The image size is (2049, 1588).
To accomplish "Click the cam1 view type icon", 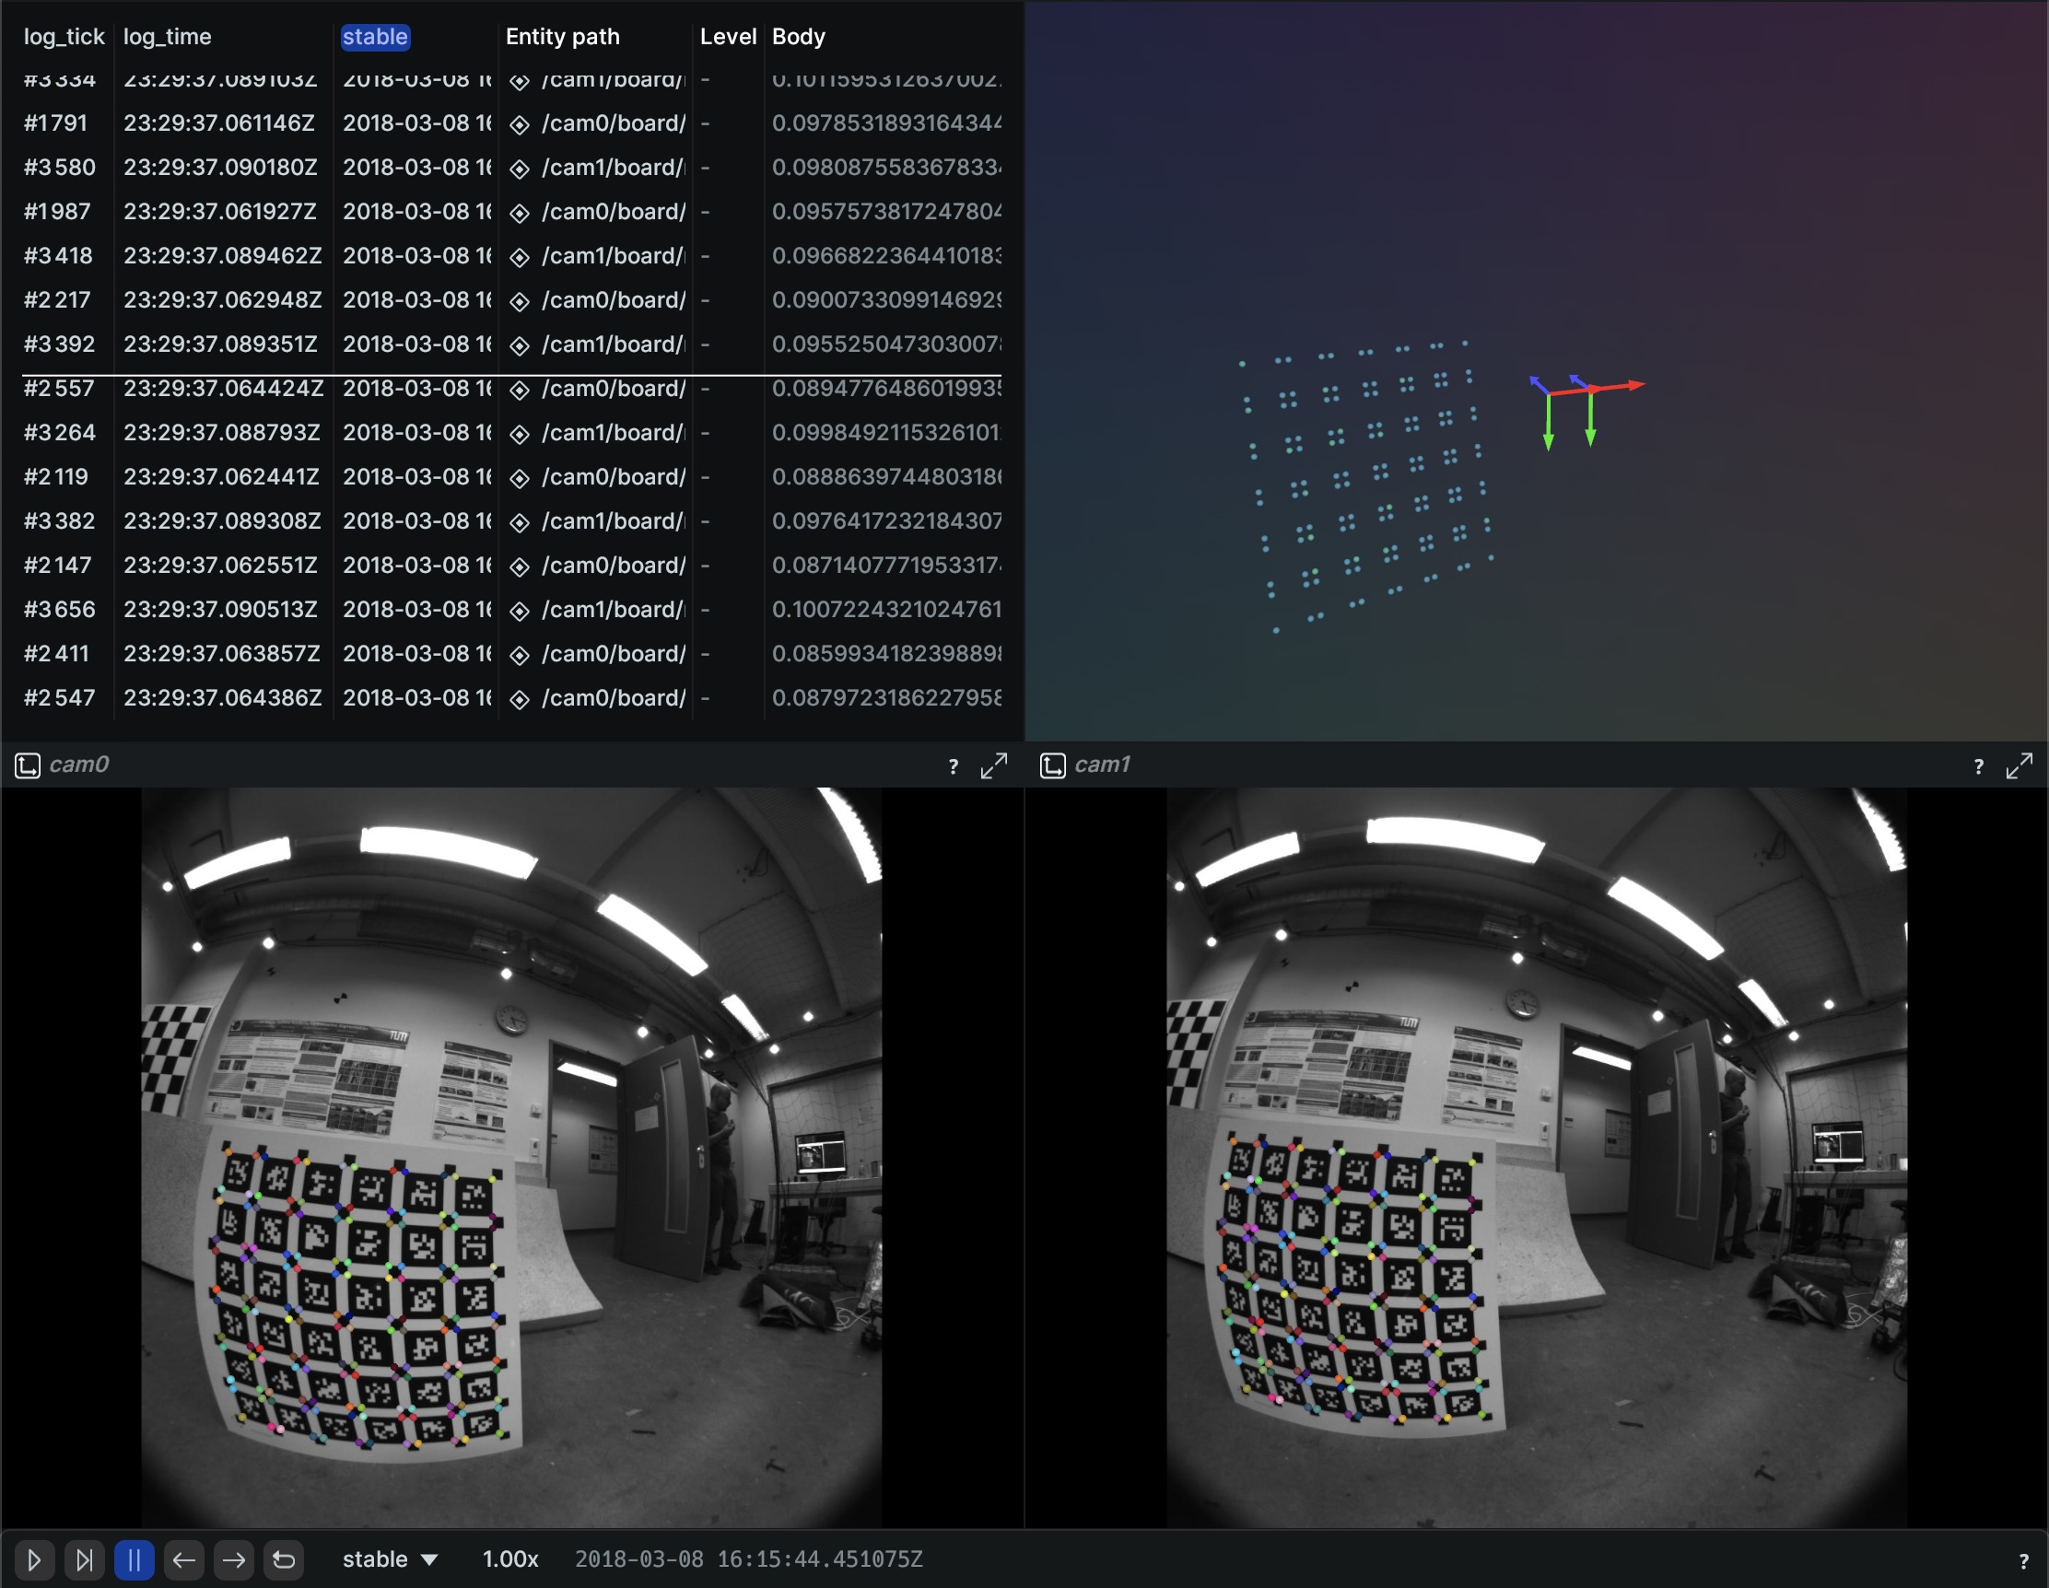I will (1053, 765).
